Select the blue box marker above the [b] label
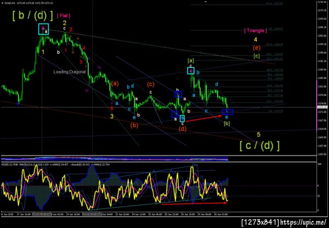329x228 pixels. pyautogui.click(x=228, y=112)
